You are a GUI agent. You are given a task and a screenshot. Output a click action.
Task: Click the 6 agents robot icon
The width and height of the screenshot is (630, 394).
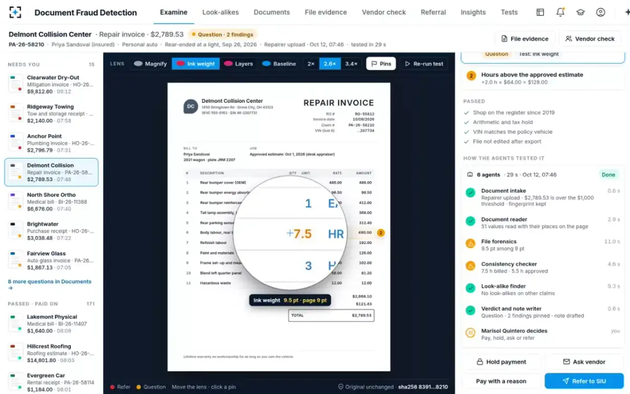tap(470, 174)
